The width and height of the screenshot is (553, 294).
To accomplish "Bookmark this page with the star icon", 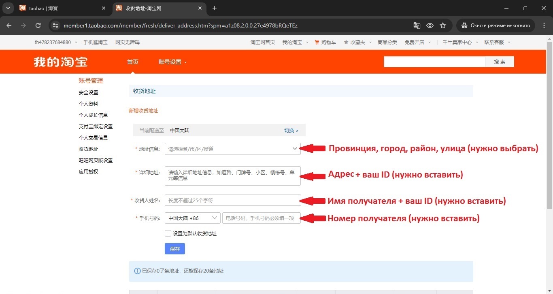I will (443, 25).
